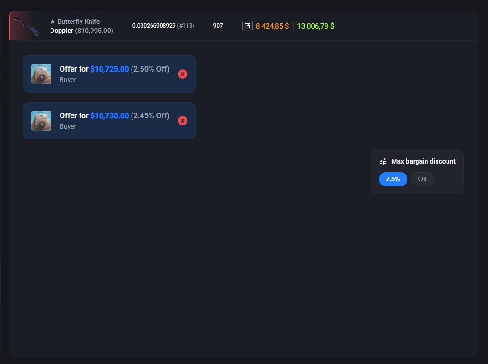Image resolution: width=488 pixels, height=364 pixels.
Task: Turn max bargain discount Off
Action: point(422,179)
